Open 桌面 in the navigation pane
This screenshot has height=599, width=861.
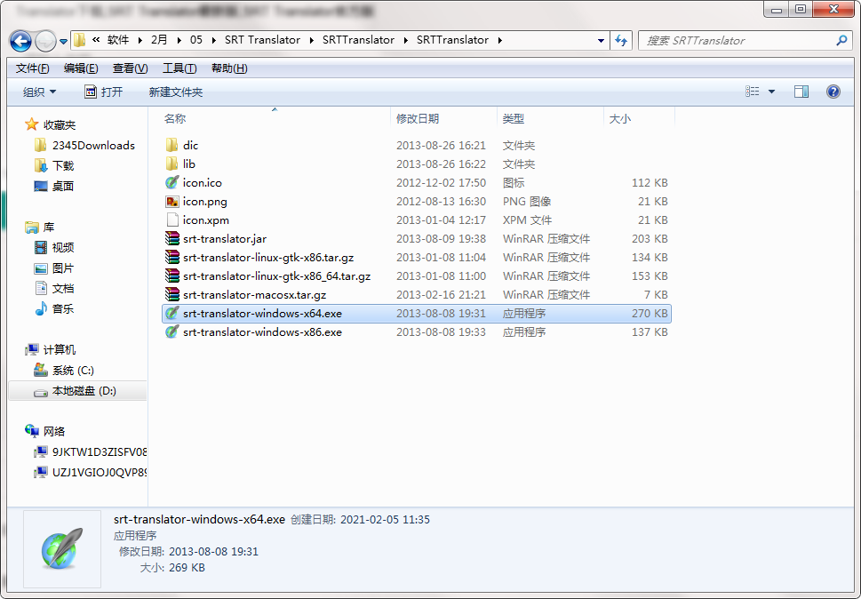point(63,186)
